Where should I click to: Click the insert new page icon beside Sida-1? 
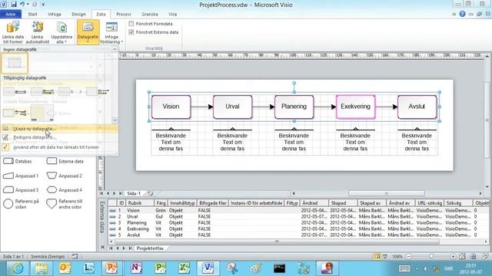tap(151, 193)
